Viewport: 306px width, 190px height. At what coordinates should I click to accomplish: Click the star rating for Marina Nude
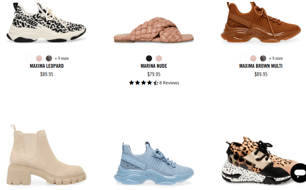point(143,83)
